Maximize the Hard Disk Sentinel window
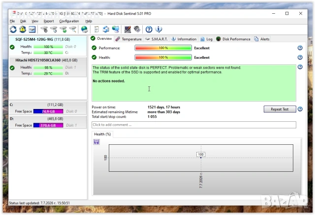Screen dimensions: 315x215 pyautogui.click(x=287, y=13)
